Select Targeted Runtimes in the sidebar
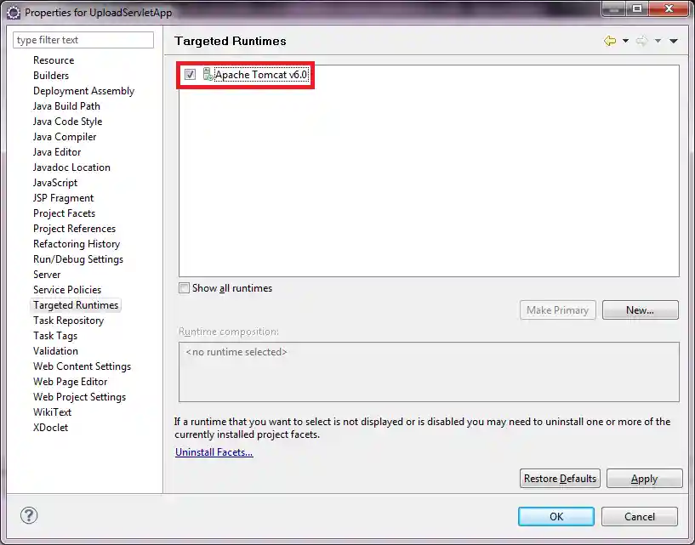695x545 pixels. point(74,304)
